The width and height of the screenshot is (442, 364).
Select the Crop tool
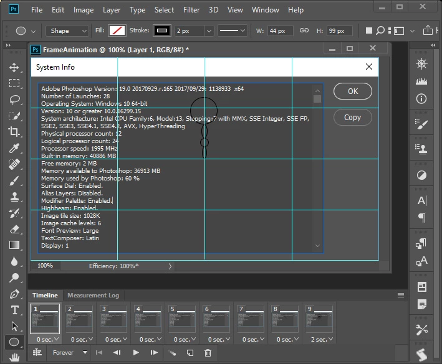point(14,132)
